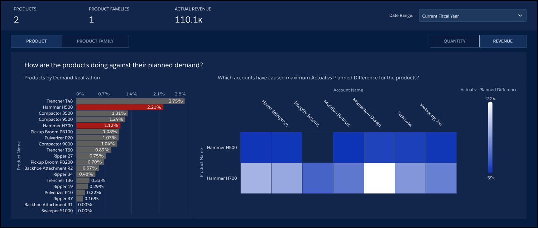Open the Date Range dropdown
Image resolution: width=538 pixels, height=228 pixels.
(x=472, y=16)
